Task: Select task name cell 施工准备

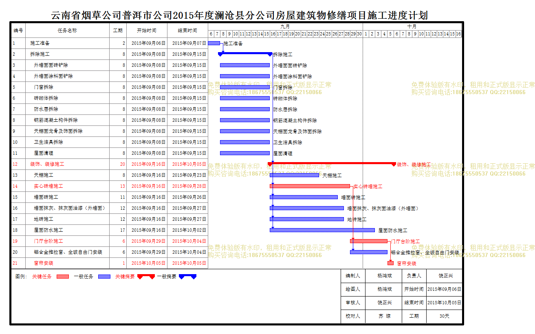Action: click(x=68, y=43)
